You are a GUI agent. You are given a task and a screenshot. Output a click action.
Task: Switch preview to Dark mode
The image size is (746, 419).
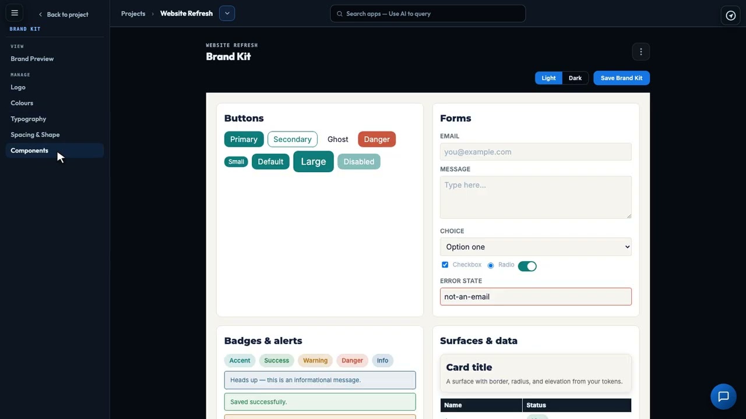(x=575, y=78)
